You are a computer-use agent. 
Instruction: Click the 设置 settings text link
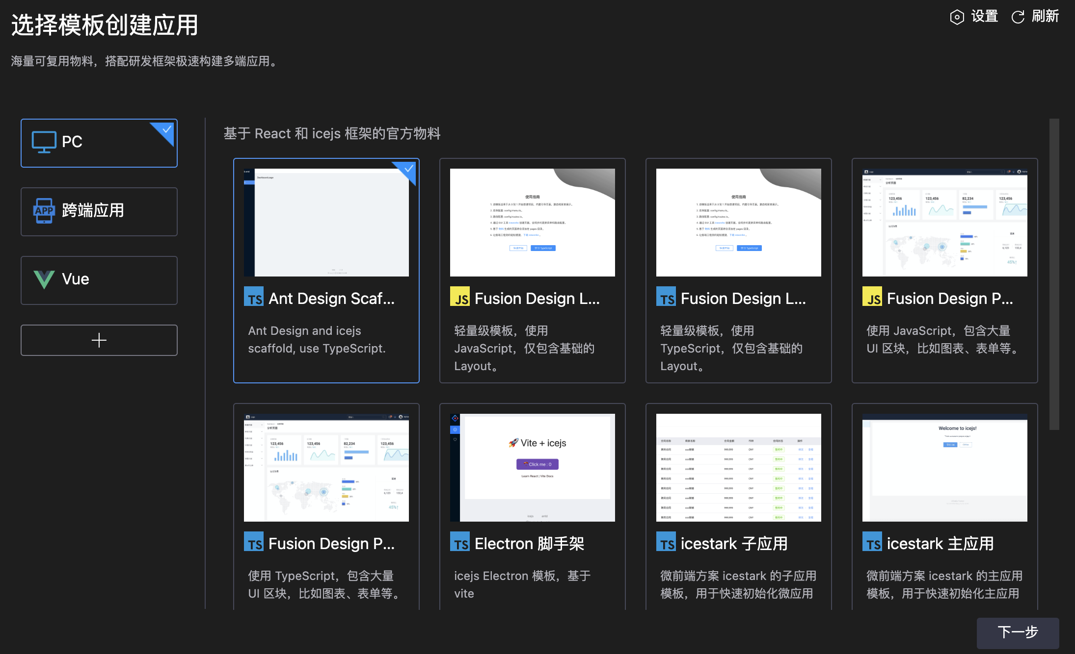tap(984, 16)
